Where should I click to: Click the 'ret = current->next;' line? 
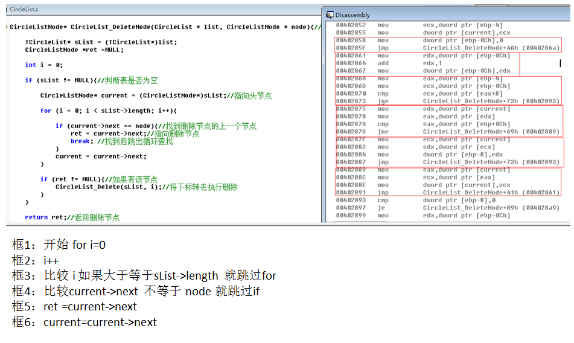point(135,133)
